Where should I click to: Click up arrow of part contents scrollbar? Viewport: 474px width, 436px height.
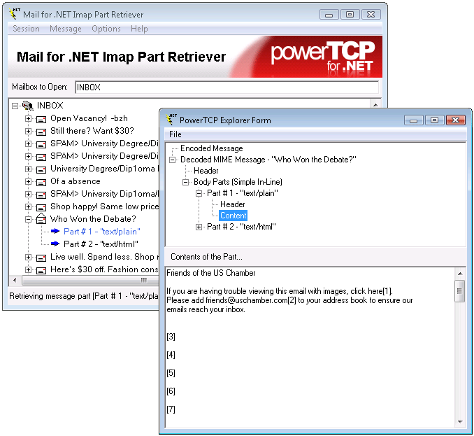pyautogui.click(x=460, y=274)
